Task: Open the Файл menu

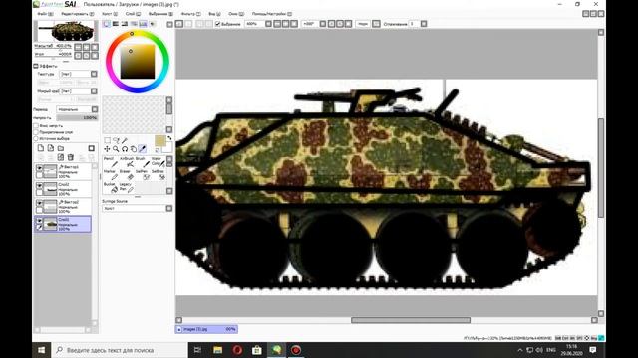Action: coord(45,14)
